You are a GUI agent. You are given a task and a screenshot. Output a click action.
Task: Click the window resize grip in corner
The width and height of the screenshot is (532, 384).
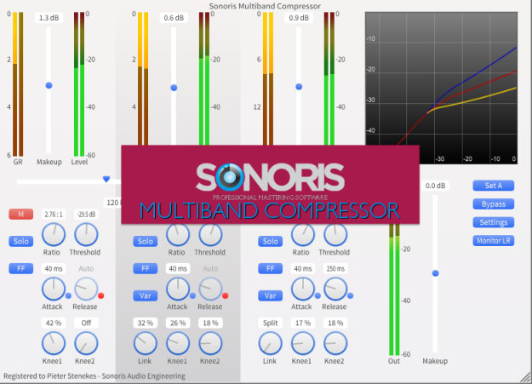[527, 379]
